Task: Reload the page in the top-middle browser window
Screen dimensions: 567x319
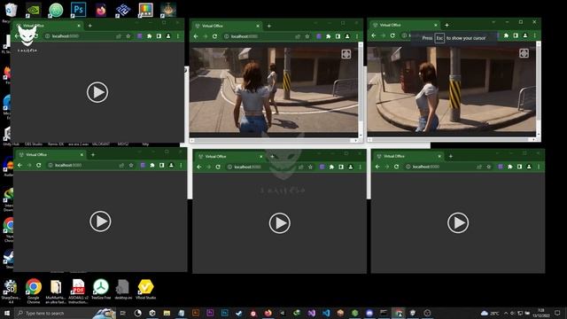Action: point(214,36)
